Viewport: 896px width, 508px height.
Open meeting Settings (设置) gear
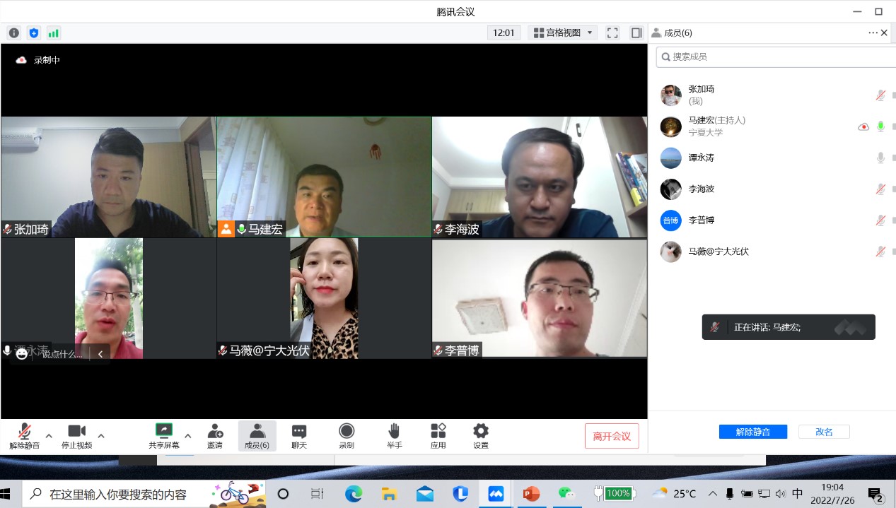tap(481, 435)
